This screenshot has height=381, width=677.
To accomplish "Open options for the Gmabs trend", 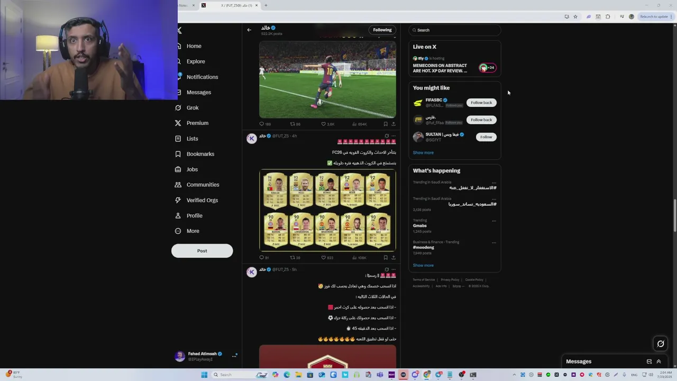I will [x=494, y=221].
